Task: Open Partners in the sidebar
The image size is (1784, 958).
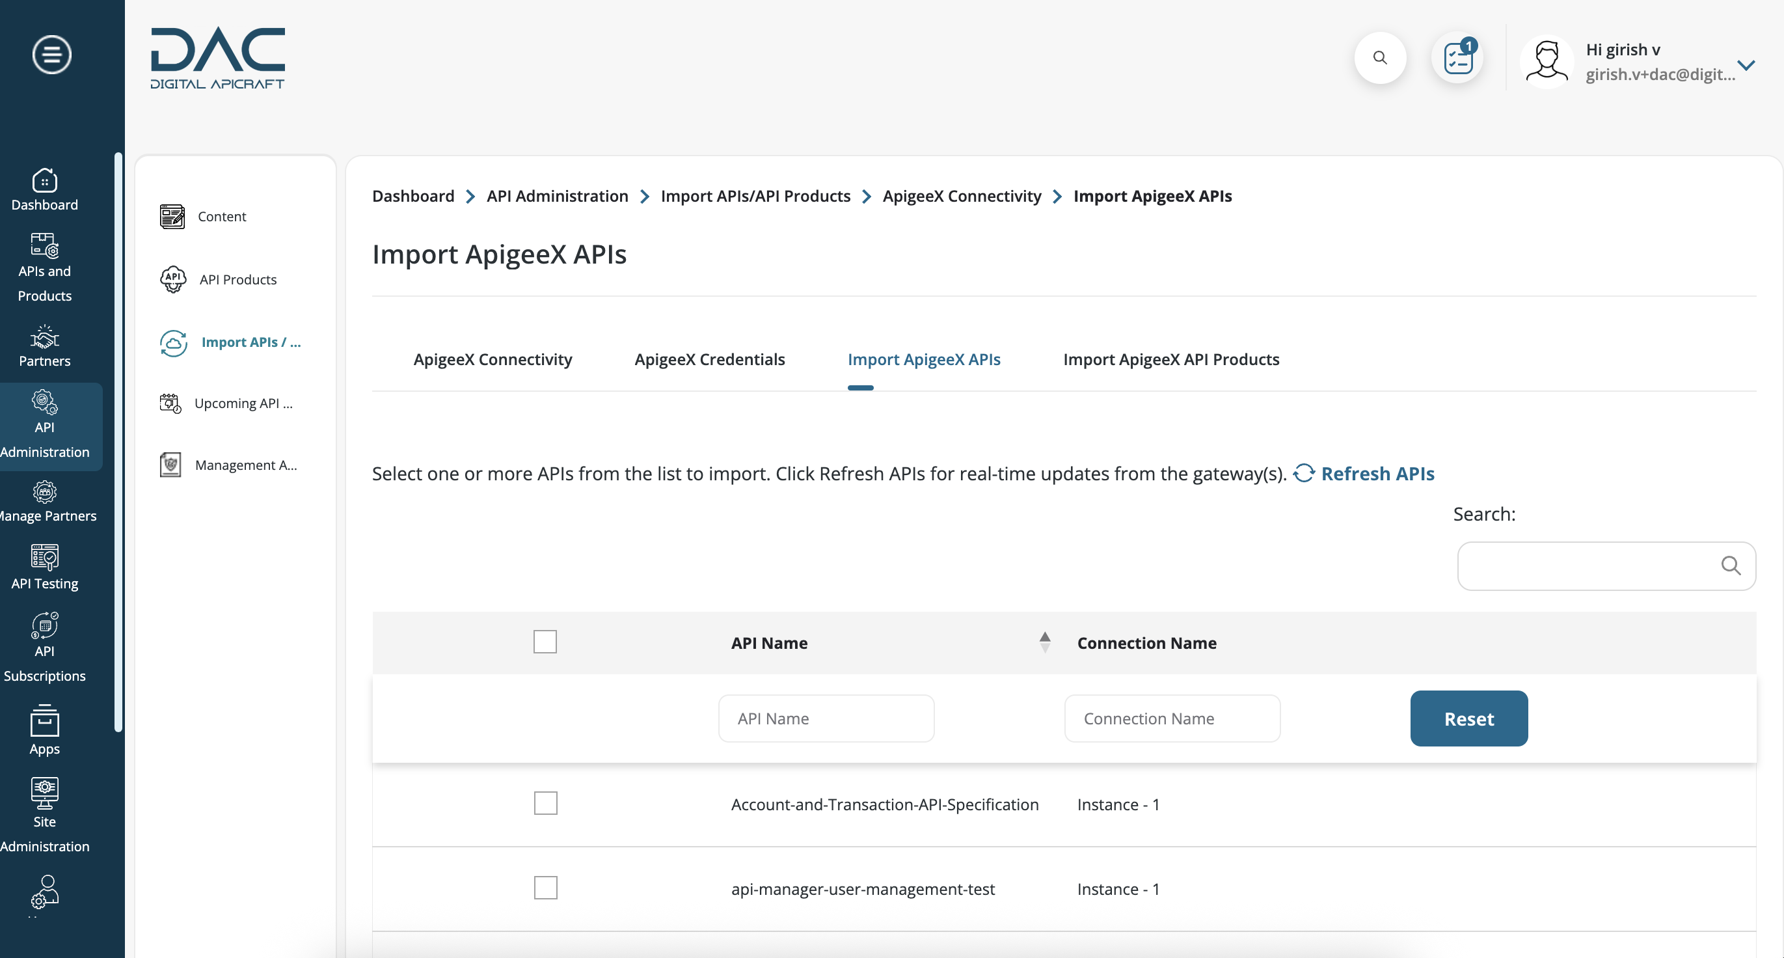Action: [x=45, y=346]
